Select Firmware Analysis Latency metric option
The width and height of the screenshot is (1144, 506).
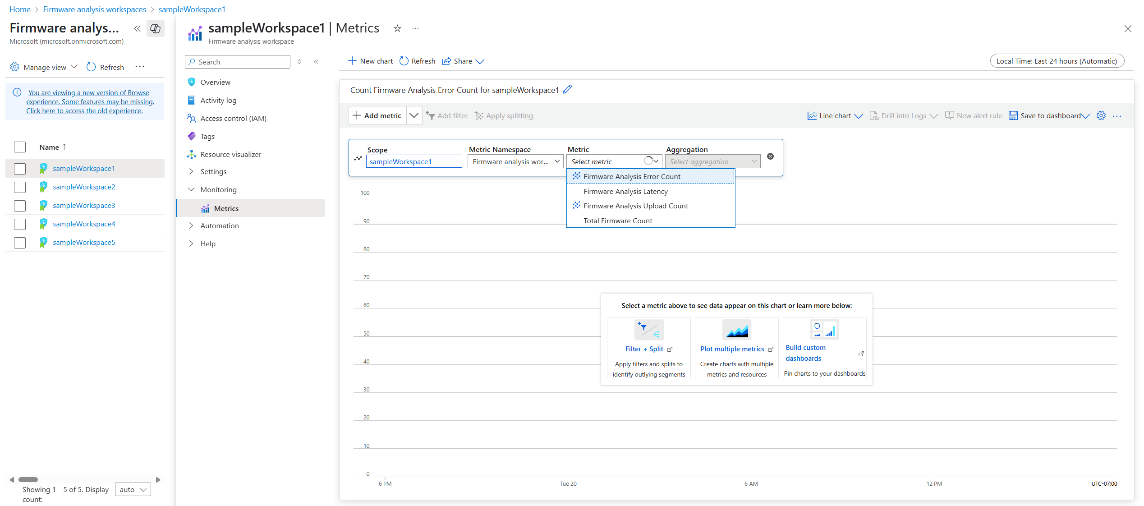point(625,192)
